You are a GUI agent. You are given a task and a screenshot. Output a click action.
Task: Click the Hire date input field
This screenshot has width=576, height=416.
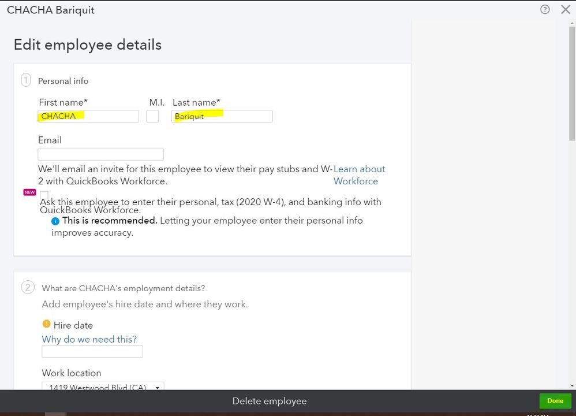coord(92,351)
